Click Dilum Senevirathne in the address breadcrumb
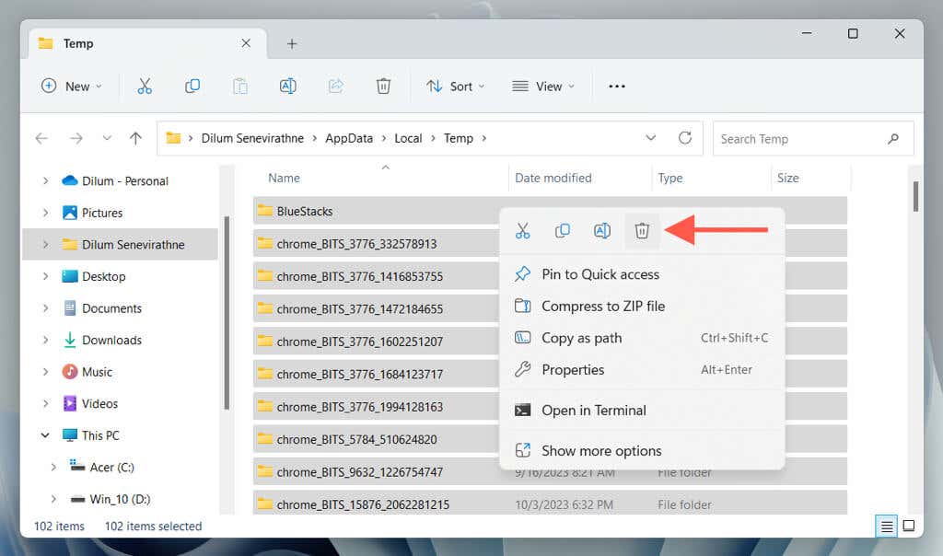This screenshot has width=943, height=556. pyautogui.click(x=252, y=138)
